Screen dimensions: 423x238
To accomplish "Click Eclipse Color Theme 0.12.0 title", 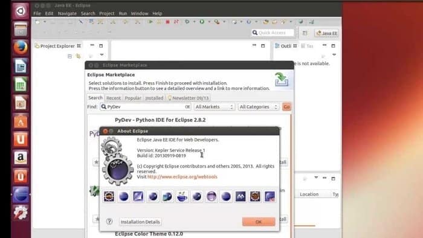I will pyautogui.click(x=149, y=234).
